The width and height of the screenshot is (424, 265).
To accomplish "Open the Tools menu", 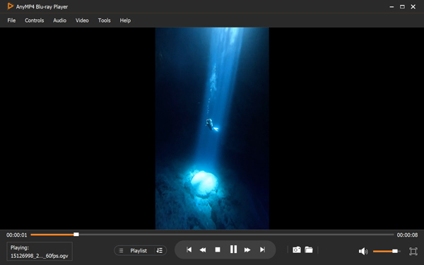I will click(104, 20).
